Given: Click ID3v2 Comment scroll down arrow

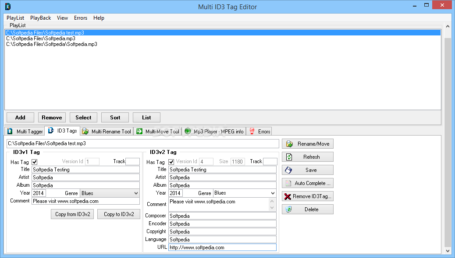Looking at the screenshot, I should [272, 208].
